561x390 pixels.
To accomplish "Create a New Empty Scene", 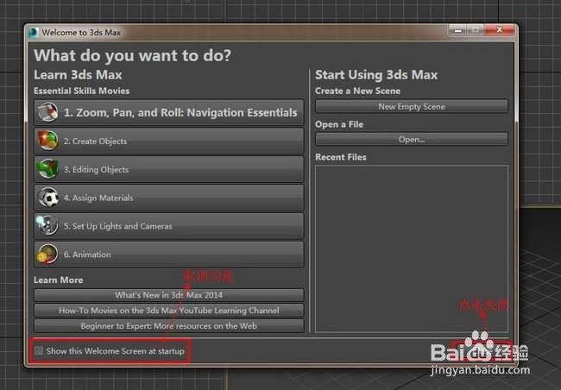I will [412, 106].
